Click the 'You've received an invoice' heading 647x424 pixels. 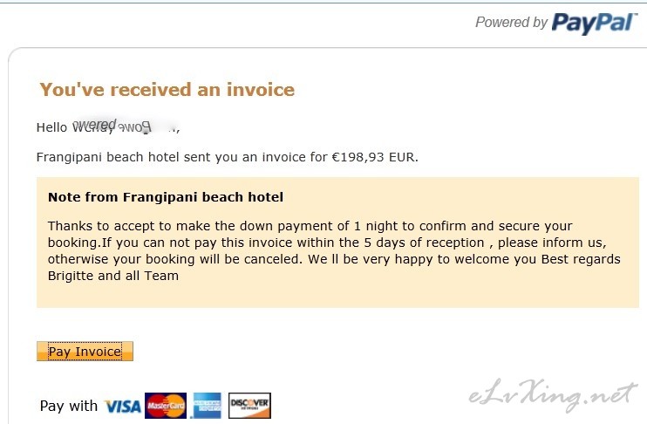coord(167,90)
